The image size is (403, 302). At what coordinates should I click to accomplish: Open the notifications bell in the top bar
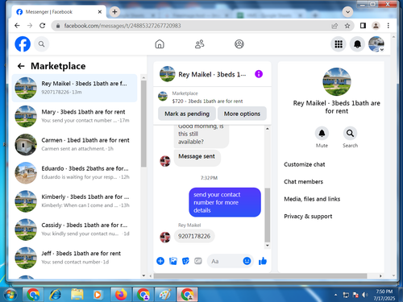[x=357, y=44]
